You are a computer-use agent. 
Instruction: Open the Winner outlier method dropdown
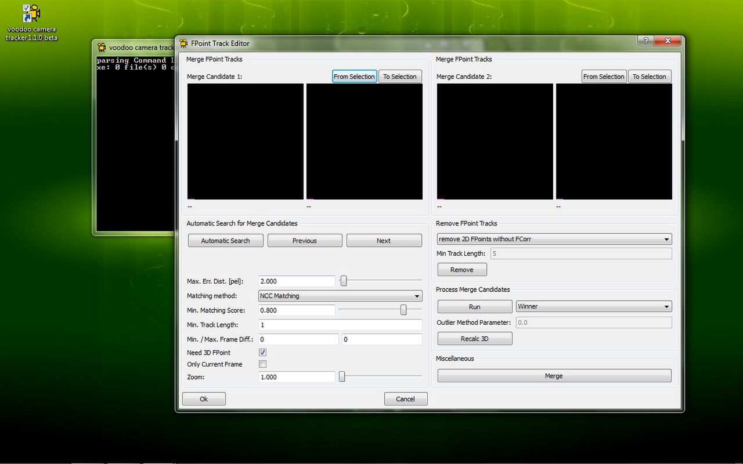point(594,306)
